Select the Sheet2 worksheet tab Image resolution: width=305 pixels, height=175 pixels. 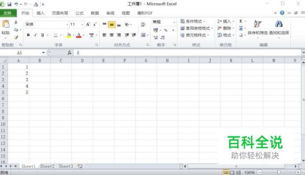(x=47, y=166)
